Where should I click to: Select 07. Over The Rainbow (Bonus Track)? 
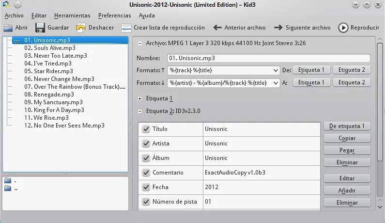(x=75, y=87)
